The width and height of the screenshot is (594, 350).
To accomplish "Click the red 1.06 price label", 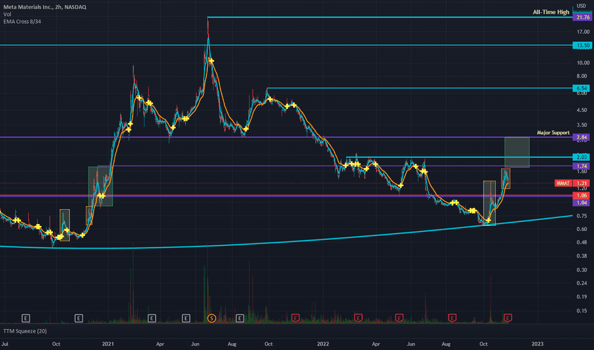I will pyautogui.click(x=581, y=195).
